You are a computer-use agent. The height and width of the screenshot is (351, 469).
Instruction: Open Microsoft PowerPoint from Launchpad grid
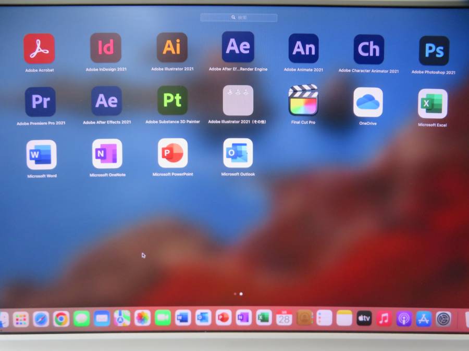pyautogui.click(x=173, y=153)
